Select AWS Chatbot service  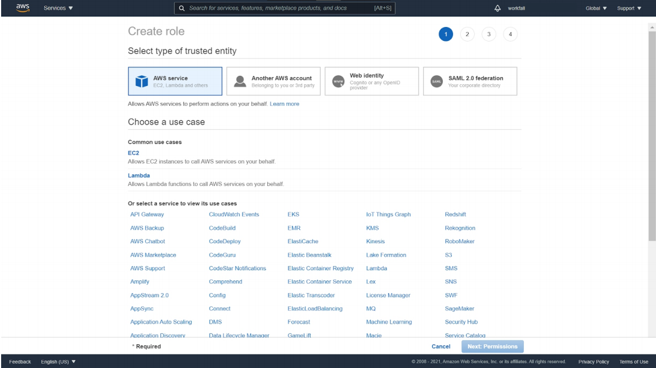[x=147, y=242]
